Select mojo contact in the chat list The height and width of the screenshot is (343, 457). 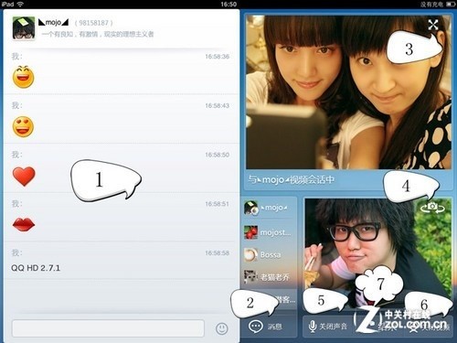(x=269, y=208)
